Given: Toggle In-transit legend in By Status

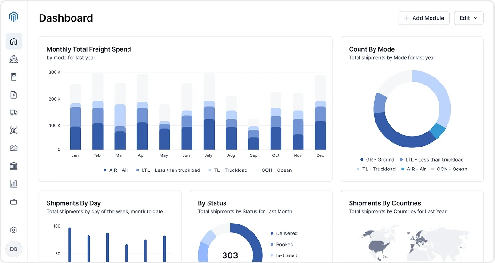Looking at the screenshot, I should pyautogui.click(x=284, y=255).
